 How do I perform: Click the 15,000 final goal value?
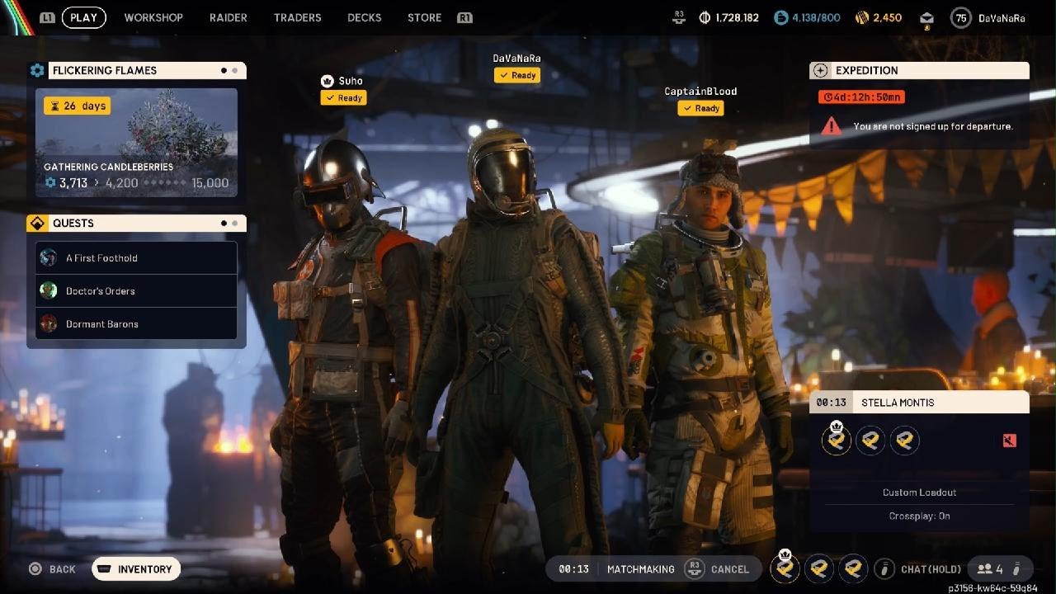point(210,183)
